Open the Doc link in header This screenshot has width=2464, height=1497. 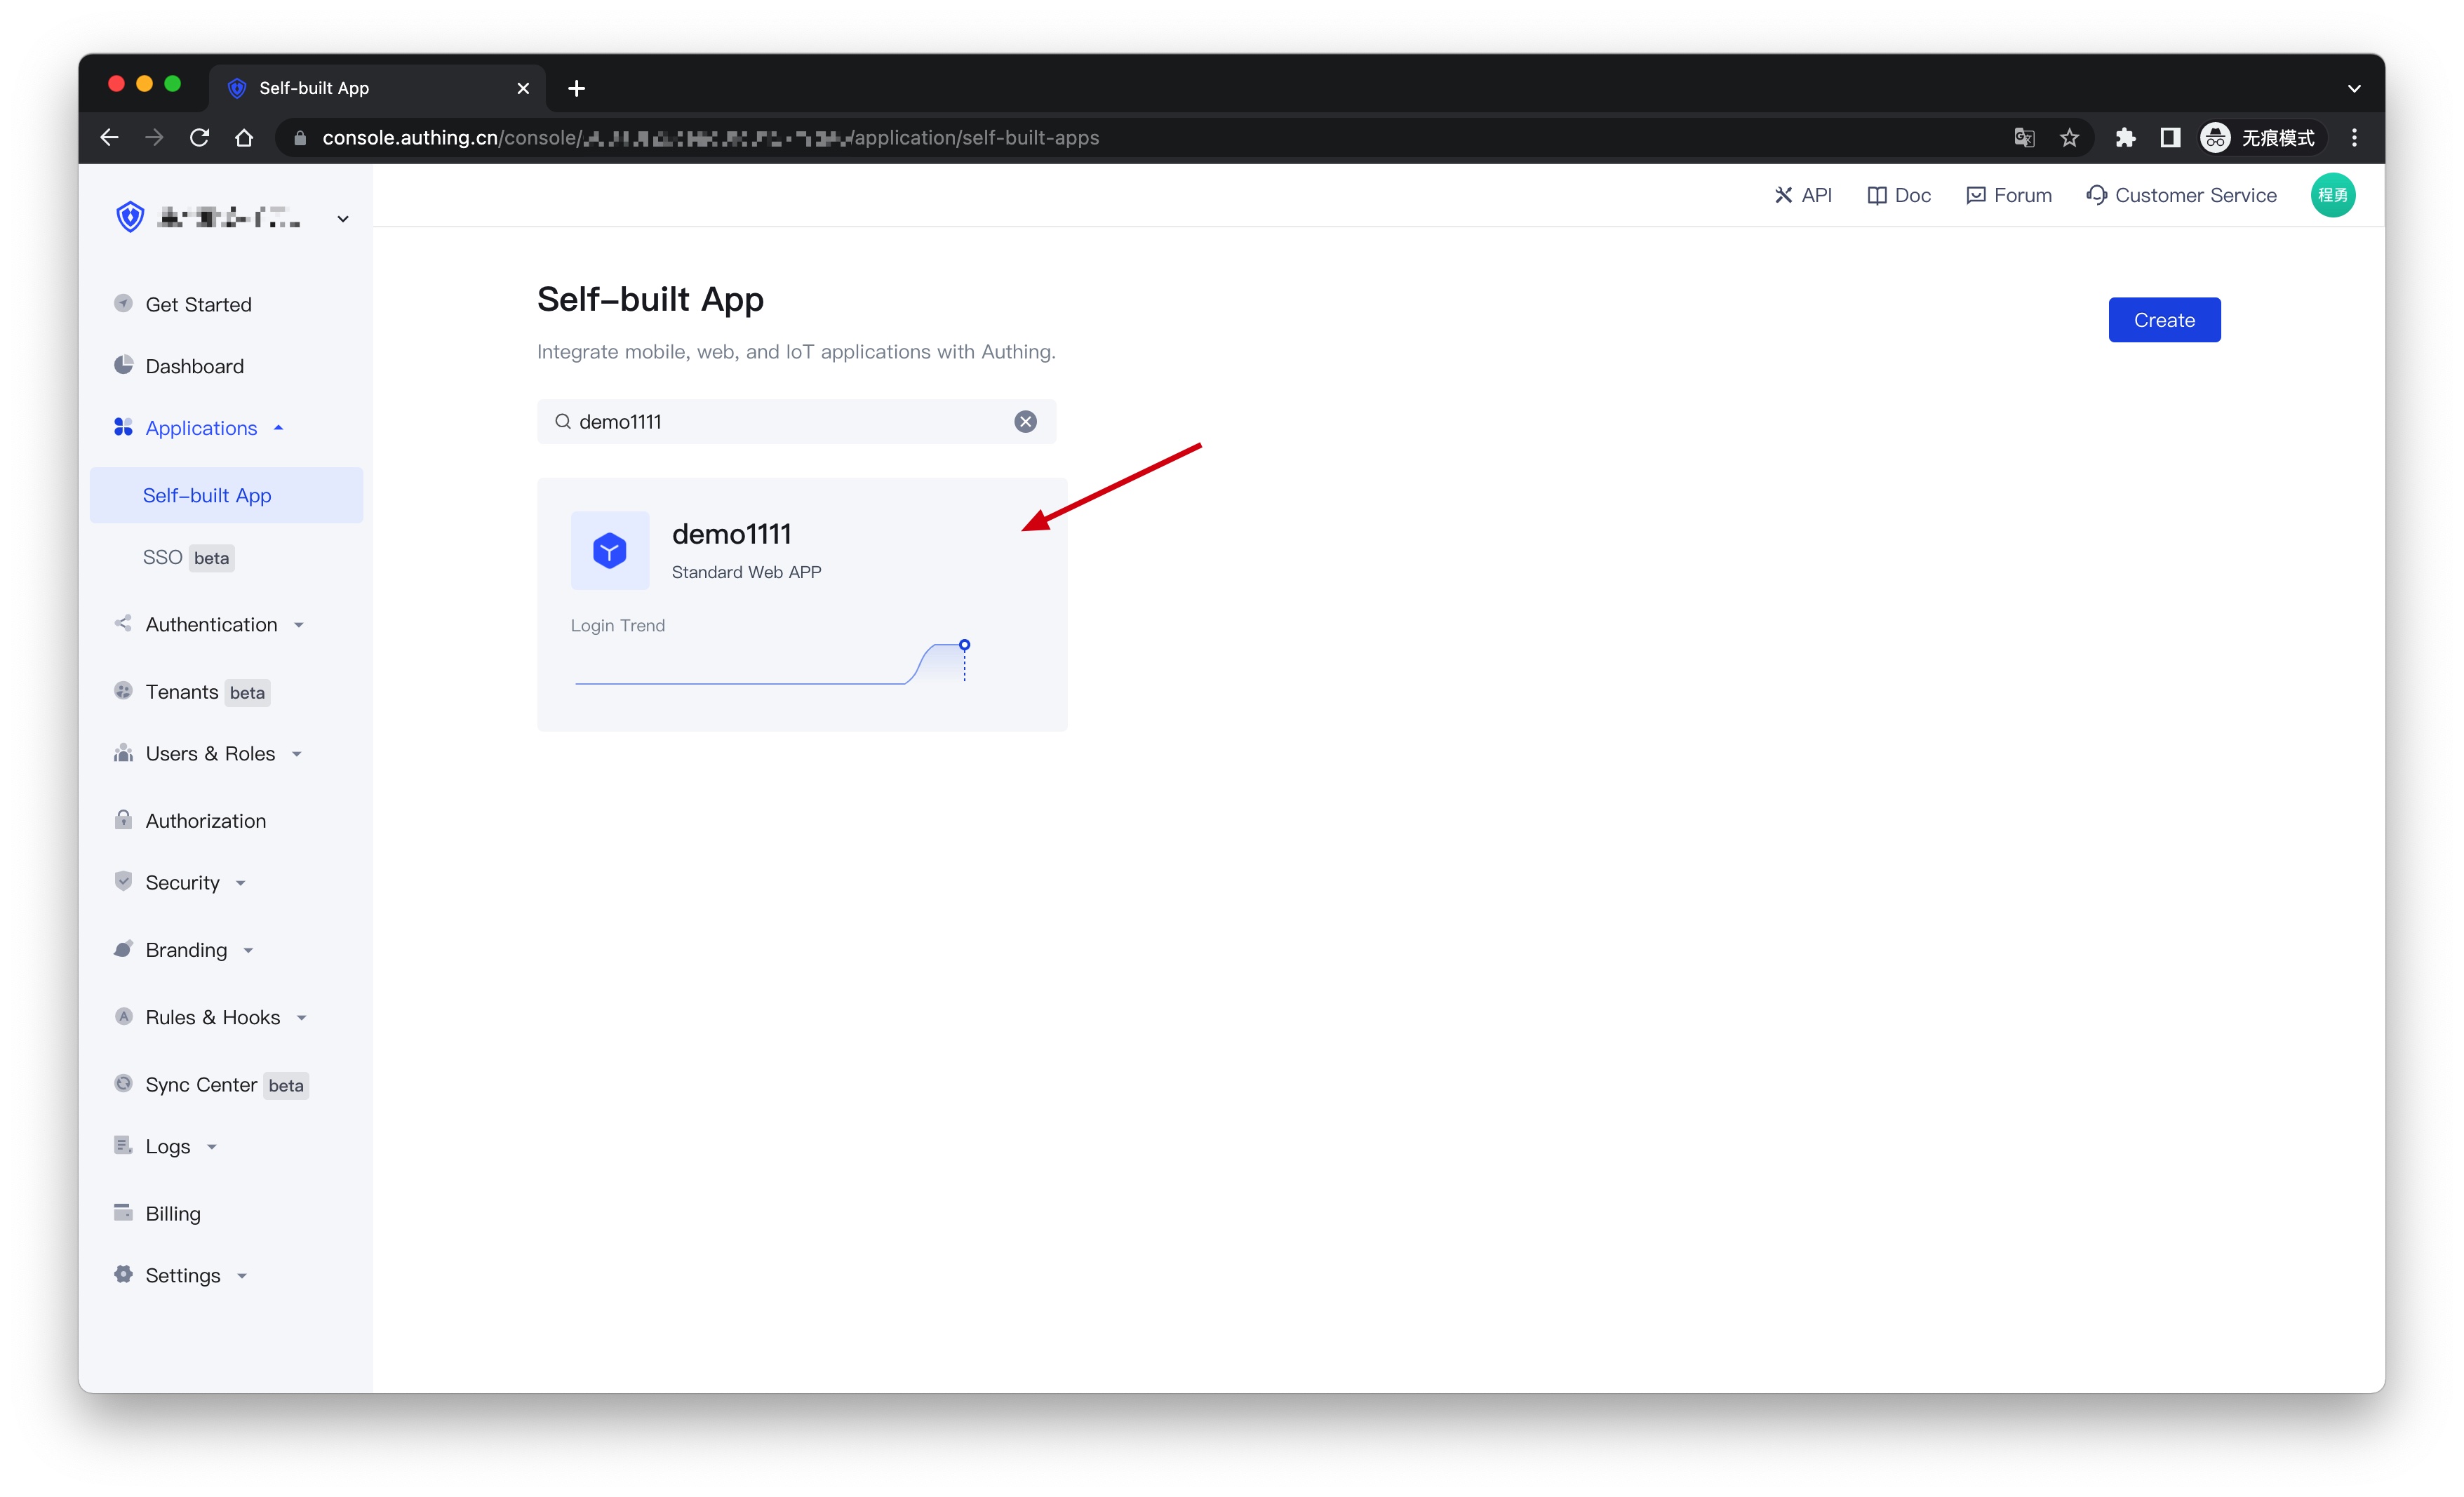[1899, 195]
